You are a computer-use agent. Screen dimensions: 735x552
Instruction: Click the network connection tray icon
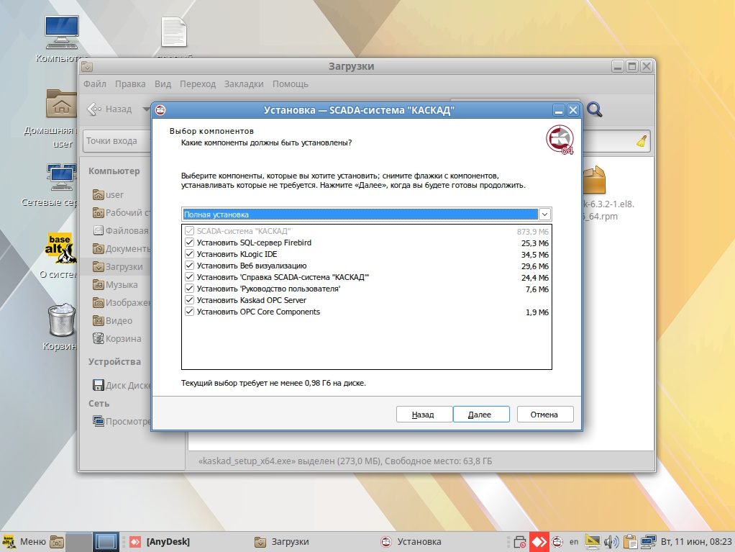[649, 541]
